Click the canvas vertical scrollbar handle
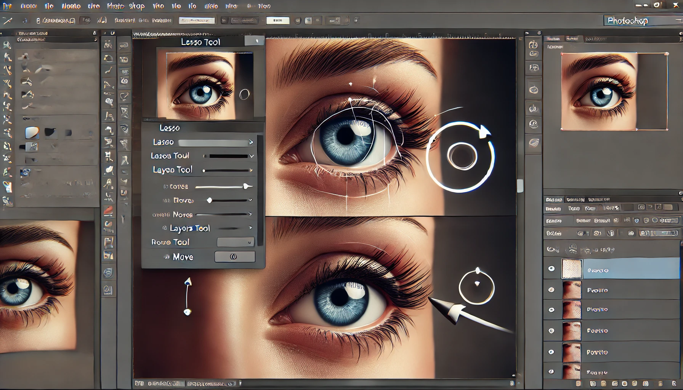 tap(520, 186)
